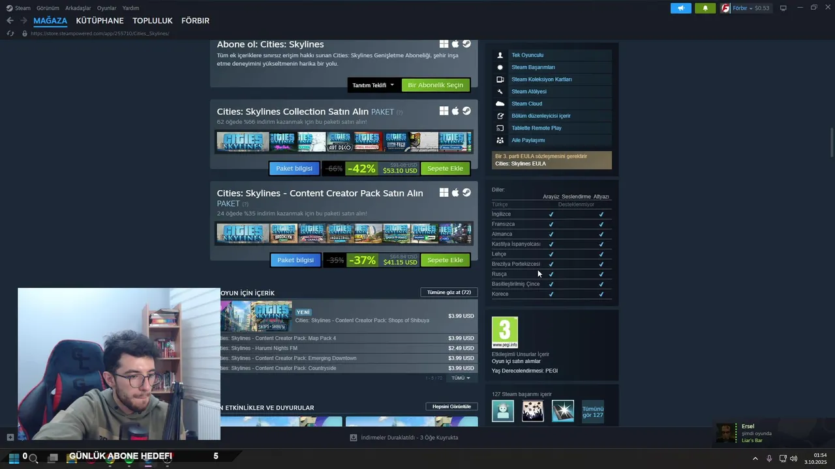835x469 pixels.
Task: Open the Windows Start button
Action: point(14,458)
